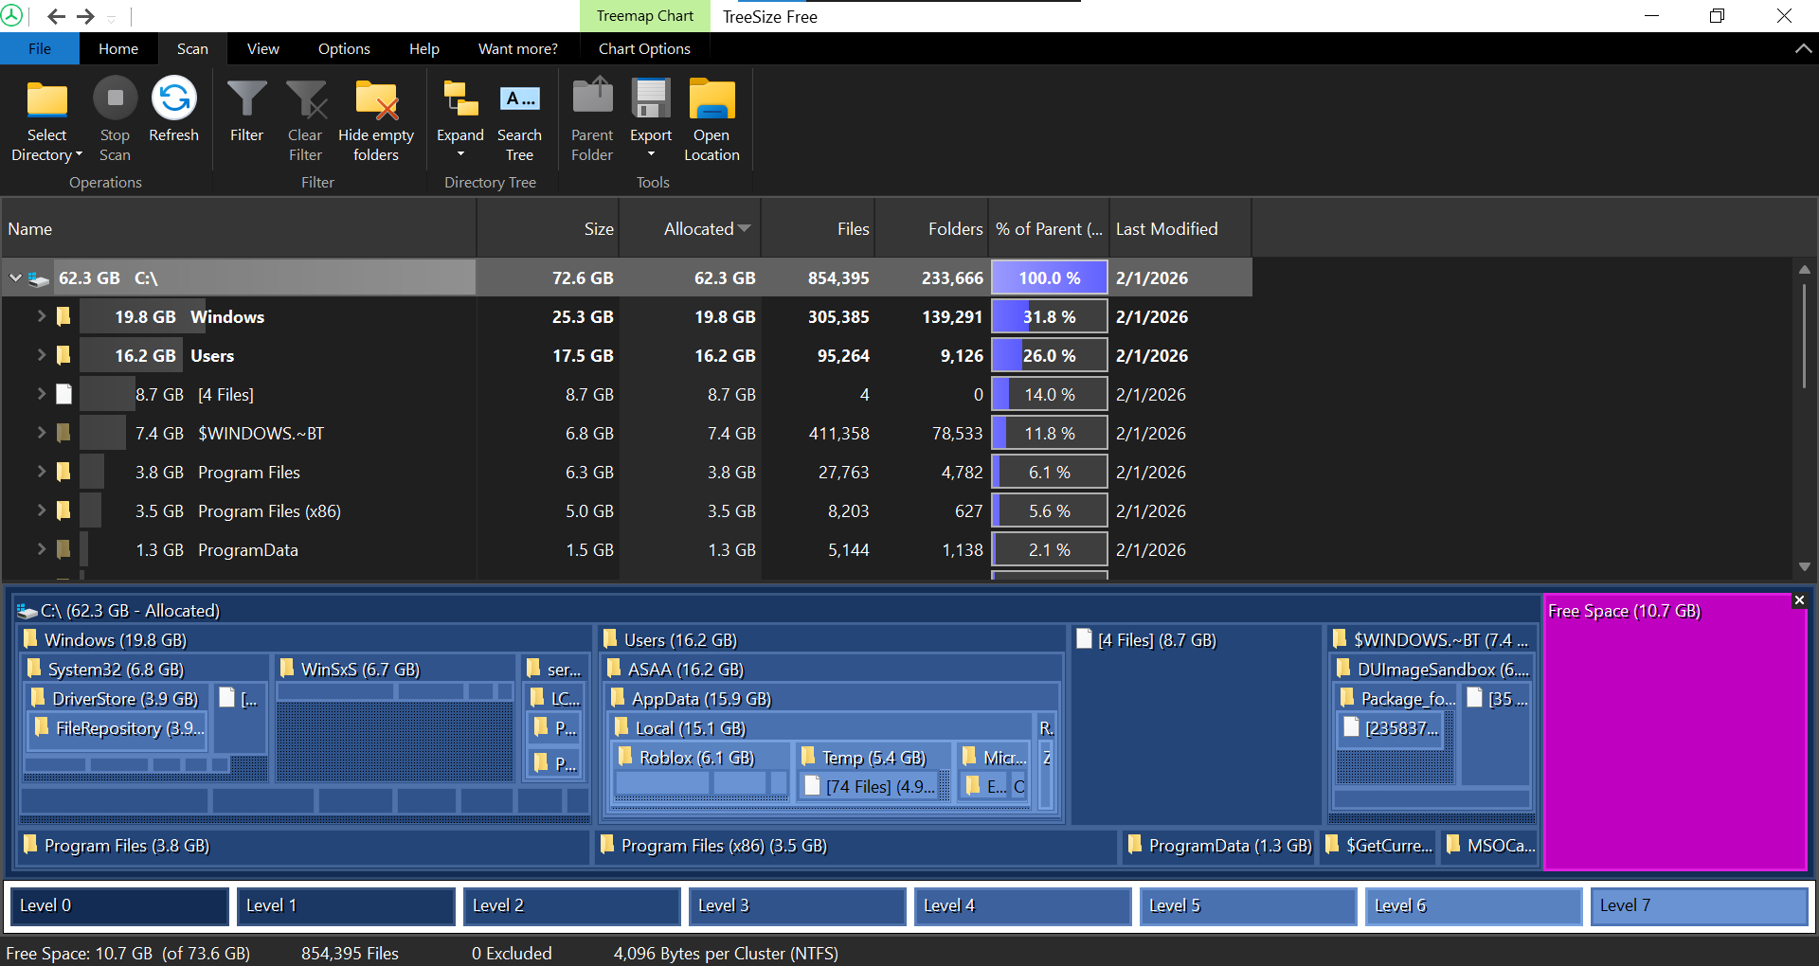Click the Expand directory tree icon
The height and width of the screenshot is (966, 1819).
tap(460, 99)
